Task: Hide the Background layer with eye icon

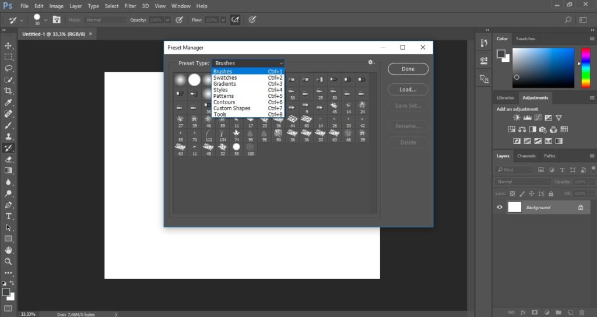Action: [x=500, y=207]
